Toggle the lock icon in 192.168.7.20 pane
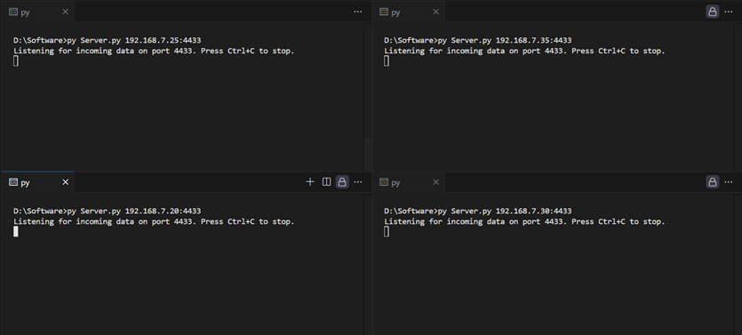The image size is (742, 335). click(x=341, y=181)
